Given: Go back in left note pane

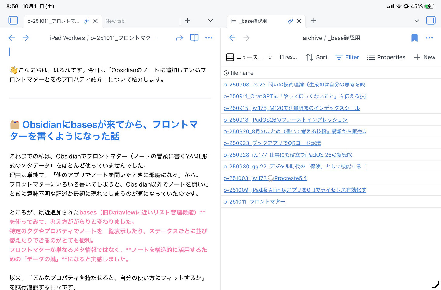Looking at the screenshot, I should coord(12,38).
